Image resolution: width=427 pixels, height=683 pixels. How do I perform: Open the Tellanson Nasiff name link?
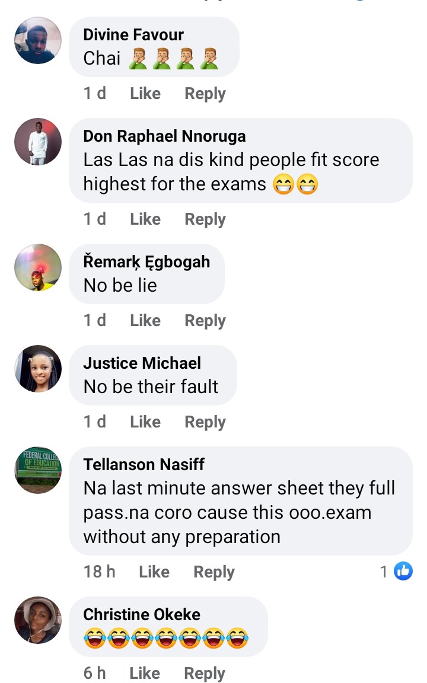144,464
